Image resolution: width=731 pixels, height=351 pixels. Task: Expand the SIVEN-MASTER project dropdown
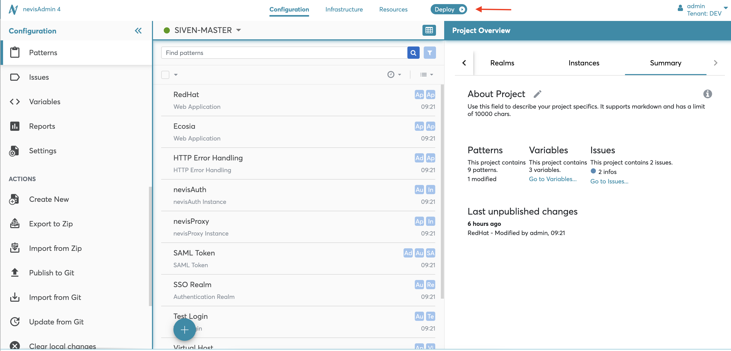238,30
